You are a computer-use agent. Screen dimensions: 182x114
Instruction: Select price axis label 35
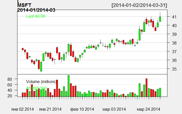coord(174,69)
